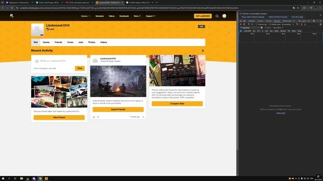Screen dimensions: 323x181
Task: Open the account avatar in header
Action: [x=224, y=16]
